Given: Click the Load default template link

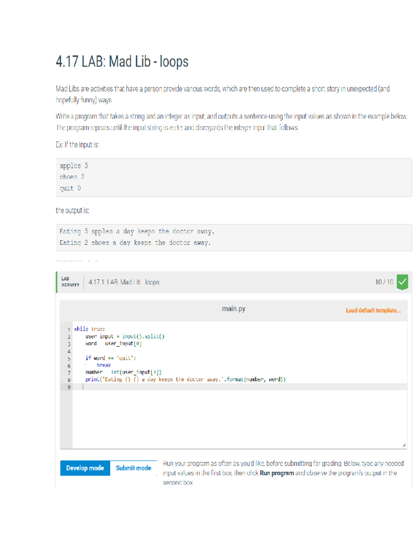Looking at the screenshot, I should (x=373, y=310).
